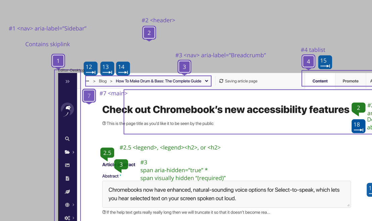Click the 'Saving article page' status text

241,81
